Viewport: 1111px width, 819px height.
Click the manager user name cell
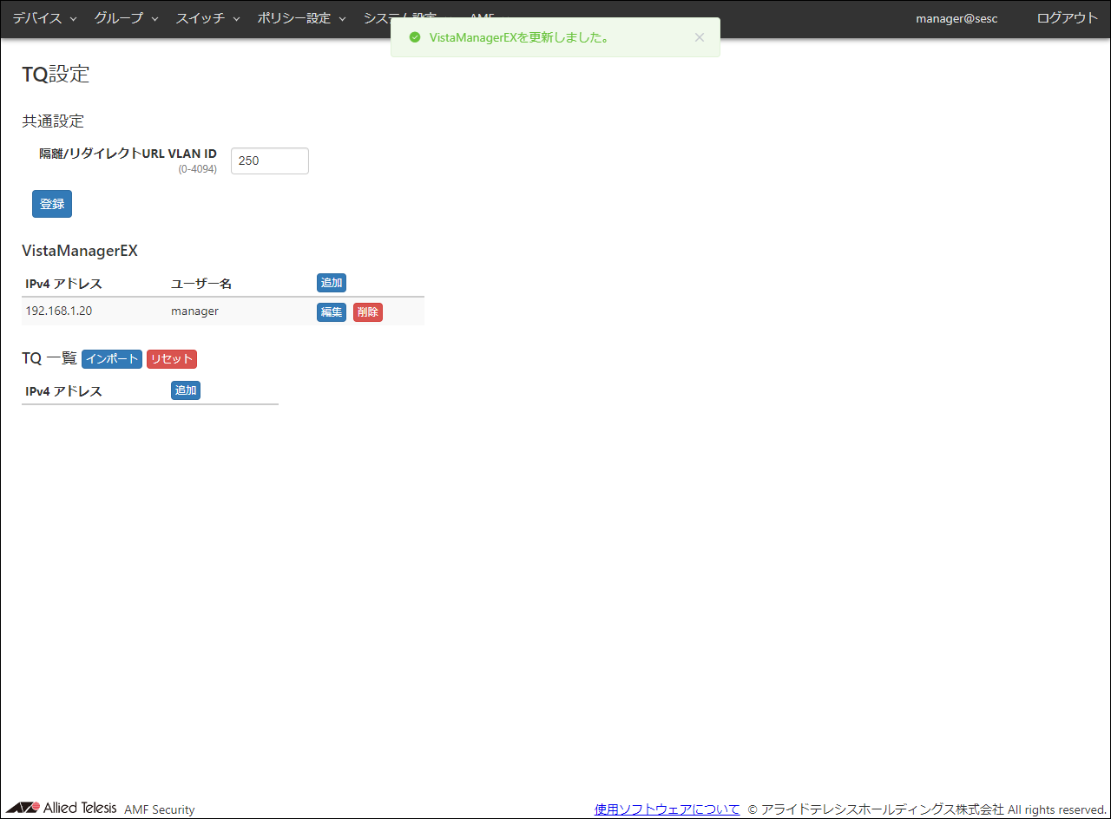(x=194, y=311)
